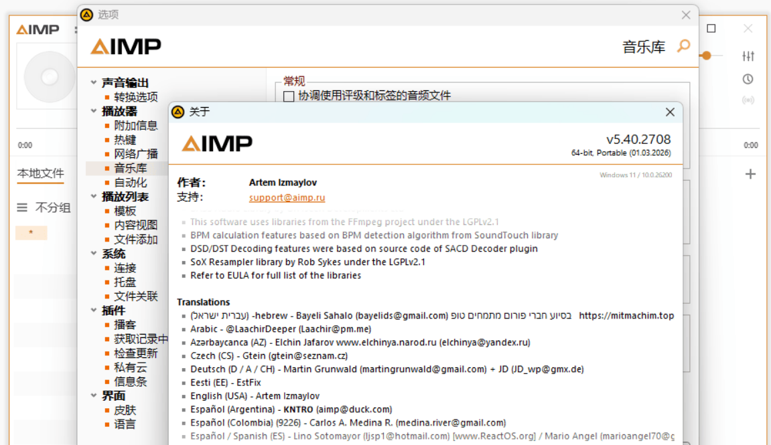Click the volume slider orange handle

click(706, 56)
